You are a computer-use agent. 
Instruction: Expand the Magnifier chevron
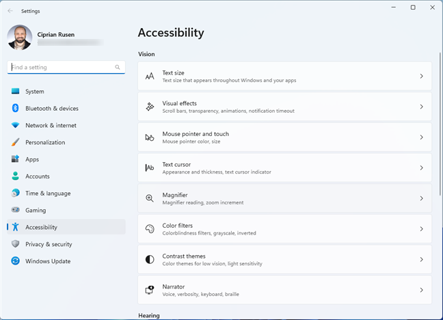click(421, 198)
